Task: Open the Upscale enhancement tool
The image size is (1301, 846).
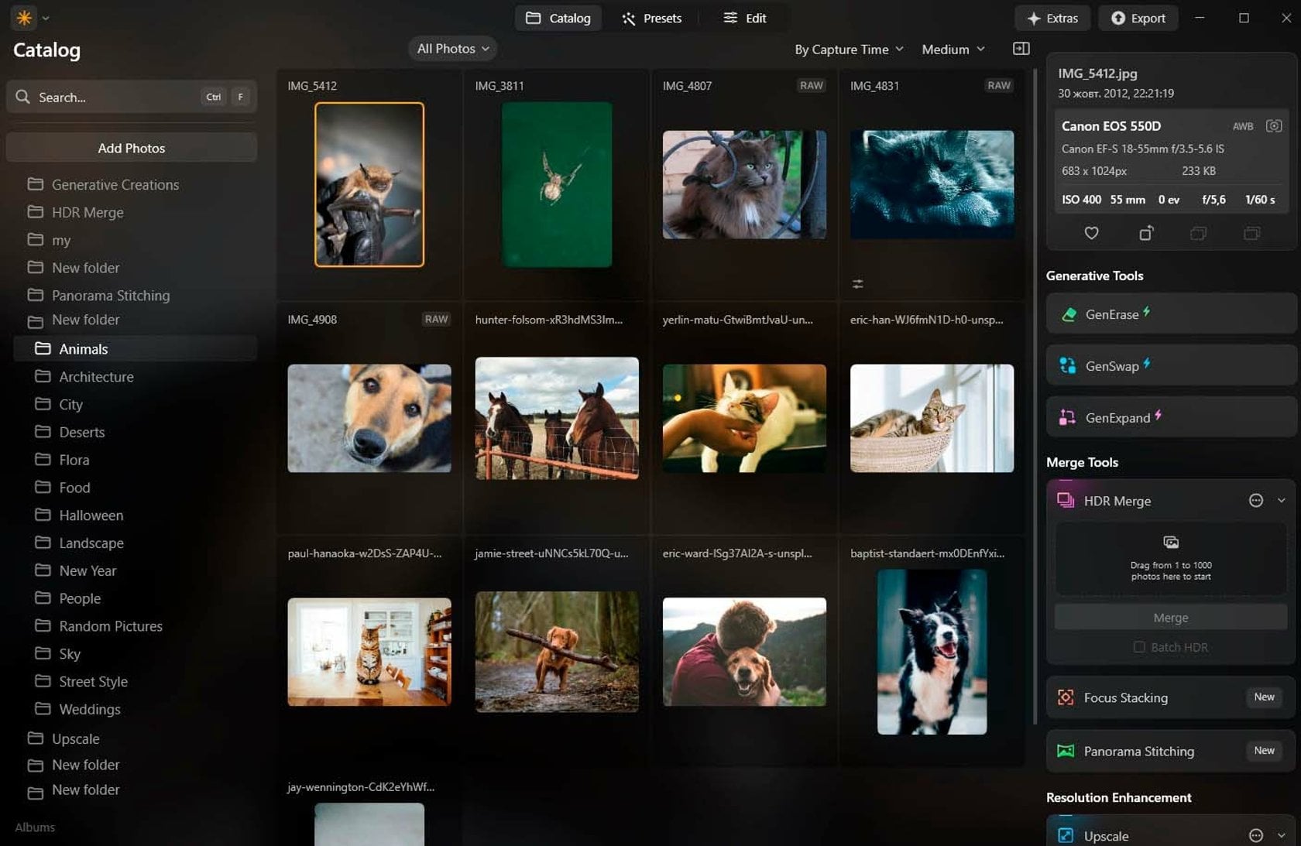Action: pyautogui.click(x=1107, y=835)
